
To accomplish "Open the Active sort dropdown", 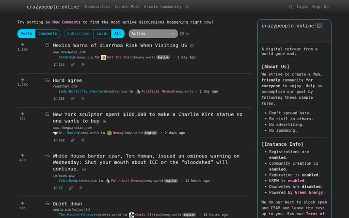I will (x=153, y=33).
